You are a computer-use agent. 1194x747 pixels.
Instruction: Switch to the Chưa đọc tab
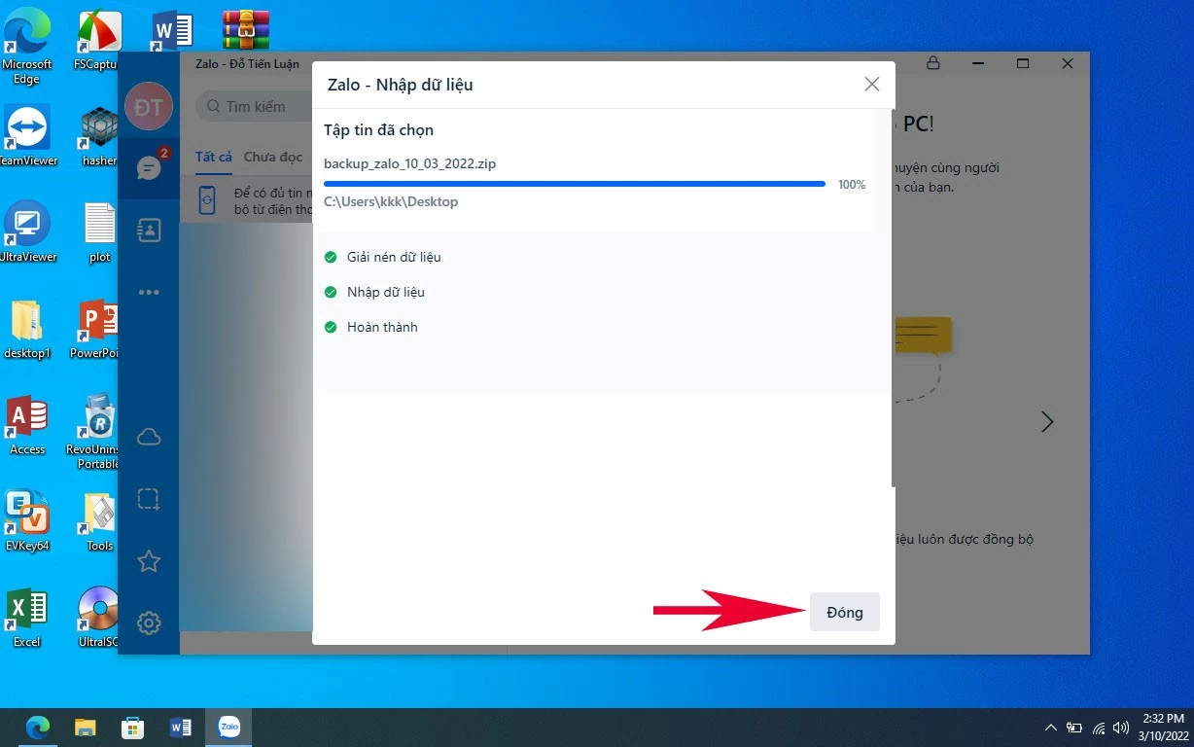pyautogui.click(x=272, y=157)
